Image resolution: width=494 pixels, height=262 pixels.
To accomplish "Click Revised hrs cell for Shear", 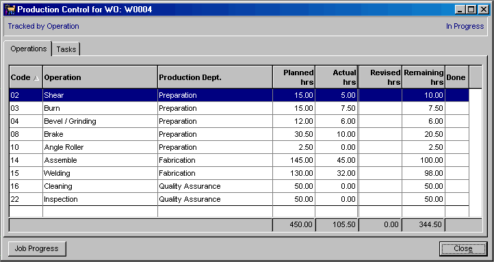I will coord(380,95).
